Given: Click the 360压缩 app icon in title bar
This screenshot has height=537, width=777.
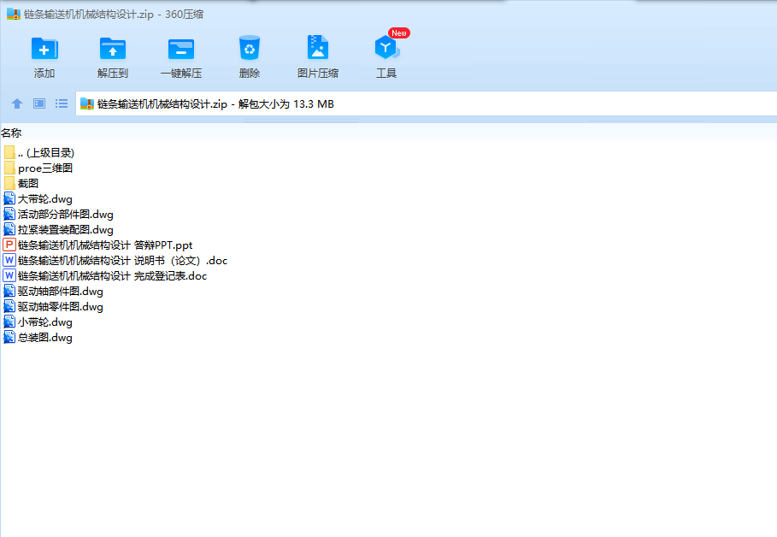Looking at the screenshot, I should click(x=14, y=14).
